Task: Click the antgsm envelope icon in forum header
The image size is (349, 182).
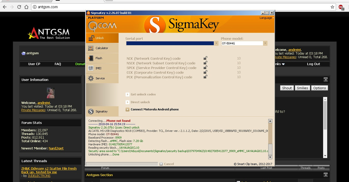Action: 23,53
